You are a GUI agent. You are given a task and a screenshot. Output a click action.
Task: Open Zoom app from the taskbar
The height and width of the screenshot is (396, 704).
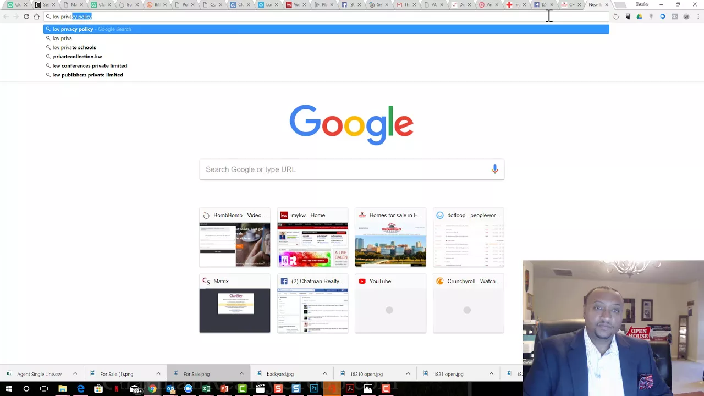[x=188, y=389]
